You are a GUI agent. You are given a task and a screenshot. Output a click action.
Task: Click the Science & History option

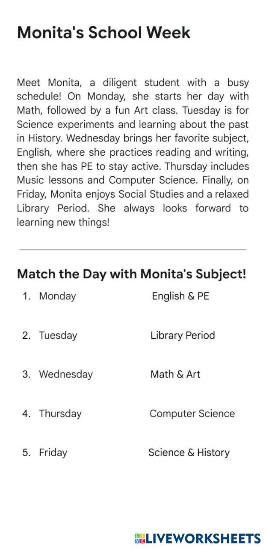[189, 452]
